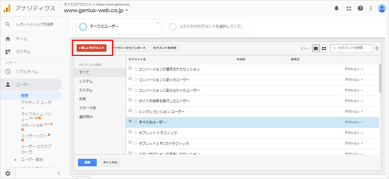Open the notifications bell icon
389x179 pixels.
pos(336,8)
